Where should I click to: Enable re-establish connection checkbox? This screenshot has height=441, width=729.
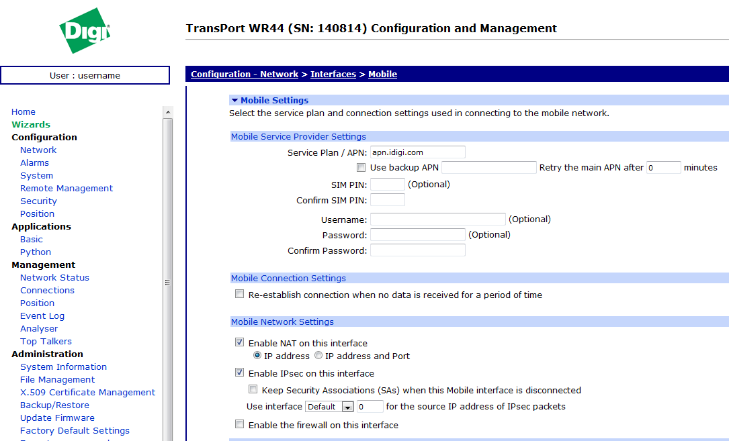click(240, 295)
